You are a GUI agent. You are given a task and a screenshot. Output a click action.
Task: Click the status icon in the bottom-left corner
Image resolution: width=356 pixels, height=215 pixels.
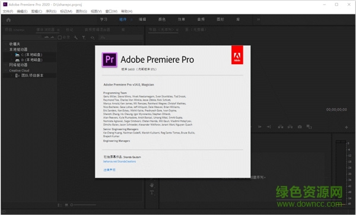pos(4,212)
